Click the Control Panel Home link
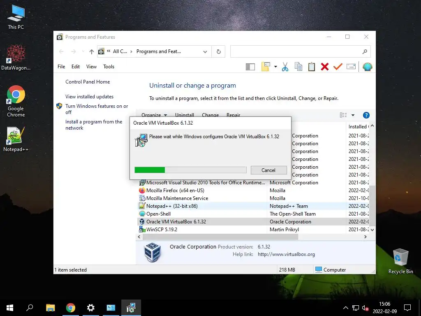Image resolution: width=421 pixels, height=316 pixels. (x=88, y=82)
